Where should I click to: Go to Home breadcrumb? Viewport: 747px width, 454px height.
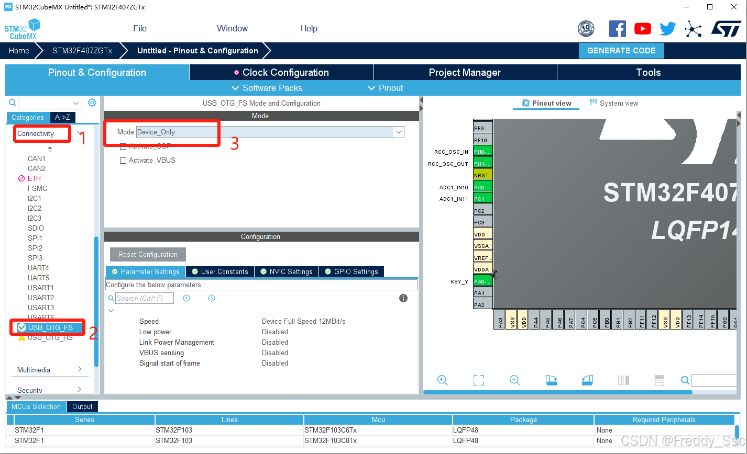point(19,51)
